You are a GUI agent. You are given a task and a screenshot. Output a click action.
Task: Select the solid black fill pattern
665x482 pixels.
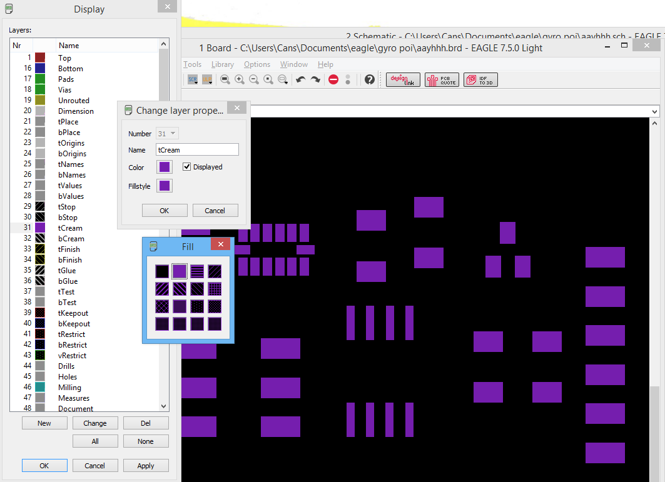162,271
